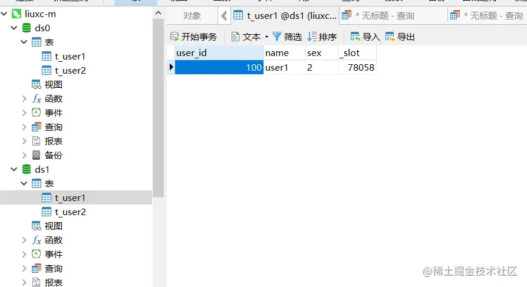527x287 pixels.
Task: Open the last 无标题 - 查询 tab
Action: pos(487,16)
